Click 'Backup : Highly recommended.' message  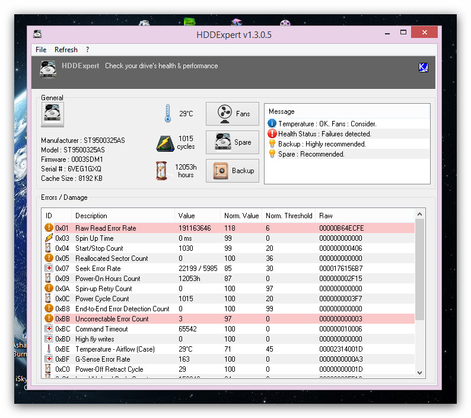(x=322, y=144)
